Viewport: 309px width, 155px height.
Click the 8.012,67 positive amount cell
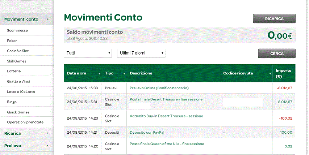pyautogui.click(x=285, y=102)
